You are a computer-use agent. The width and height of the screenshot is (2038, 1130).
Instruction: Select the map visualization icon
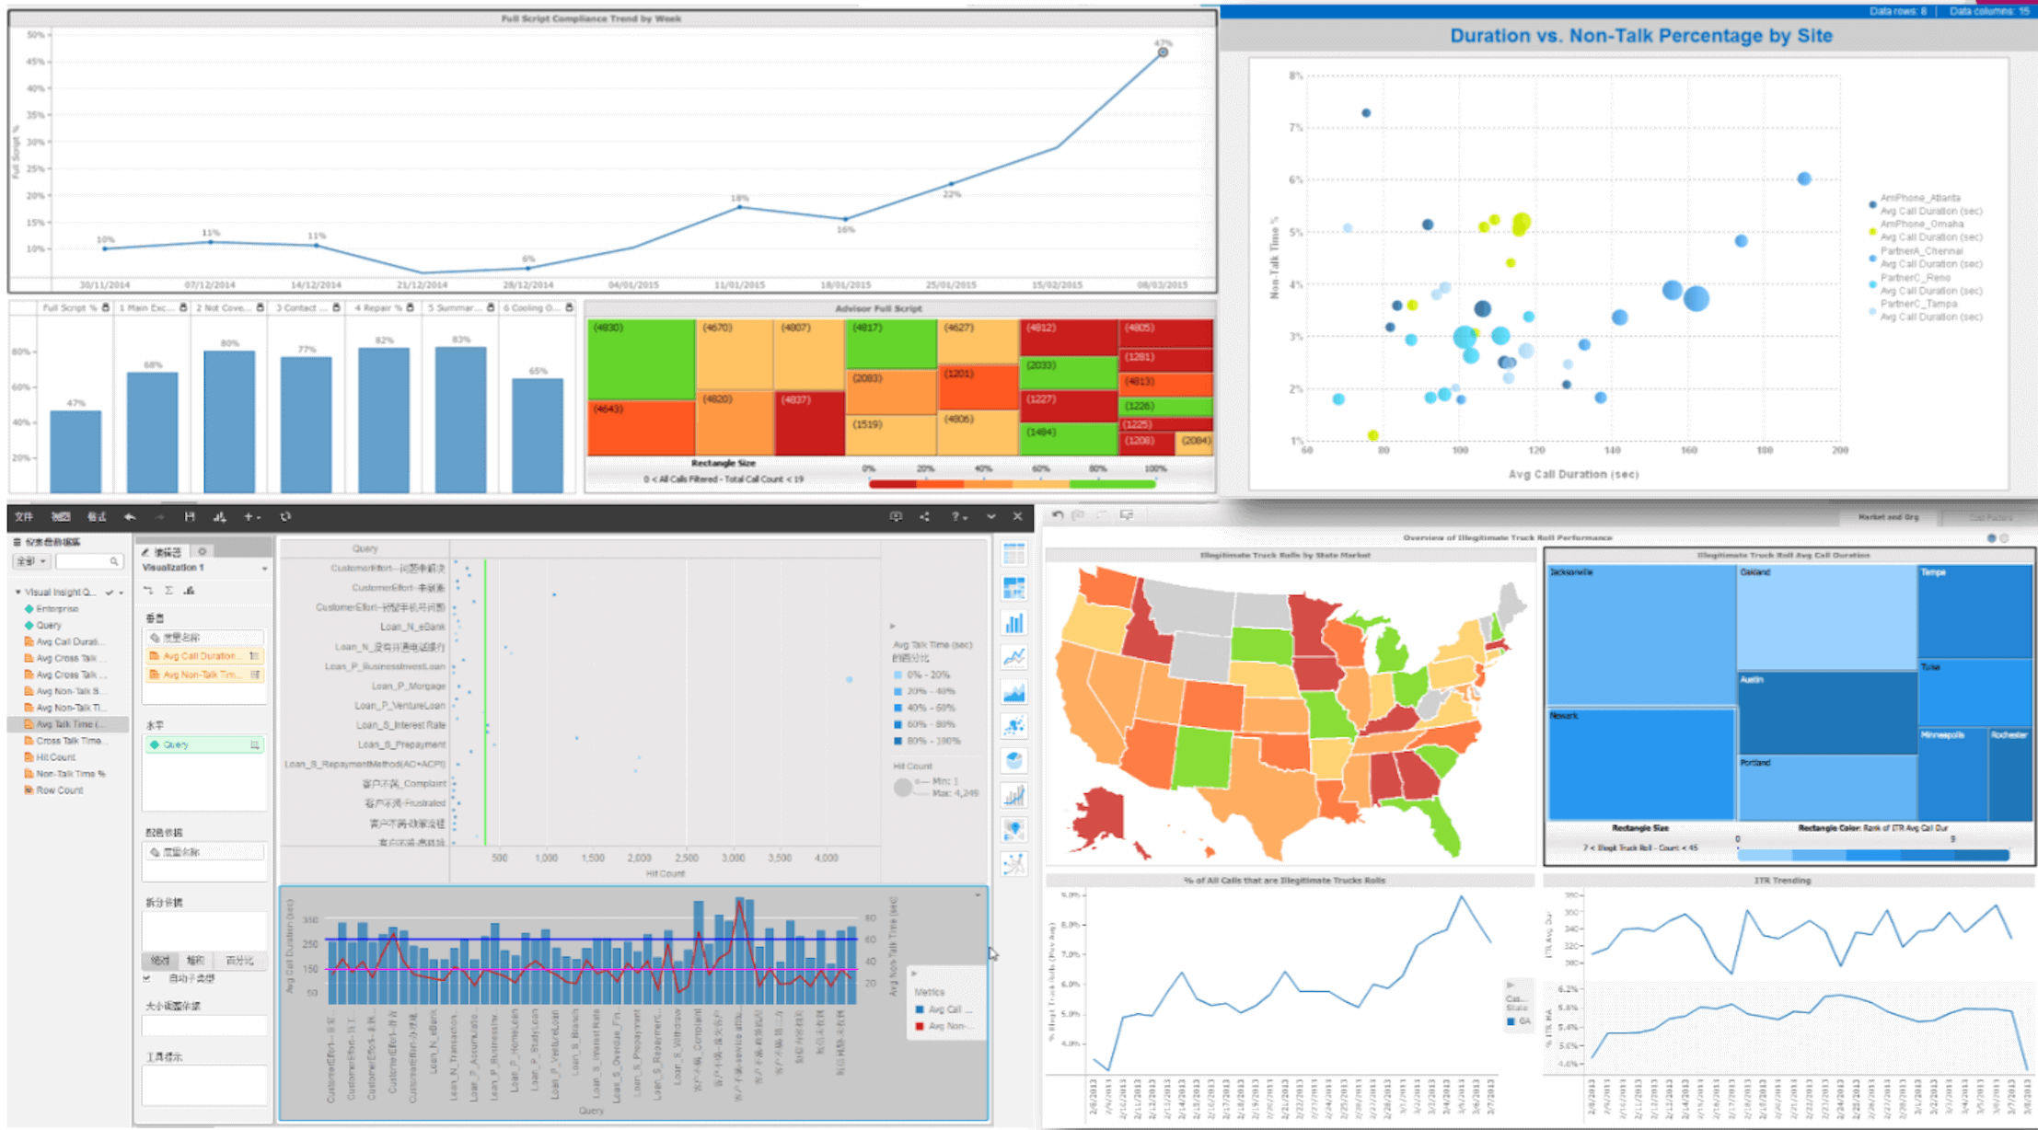coord(1013,829)
